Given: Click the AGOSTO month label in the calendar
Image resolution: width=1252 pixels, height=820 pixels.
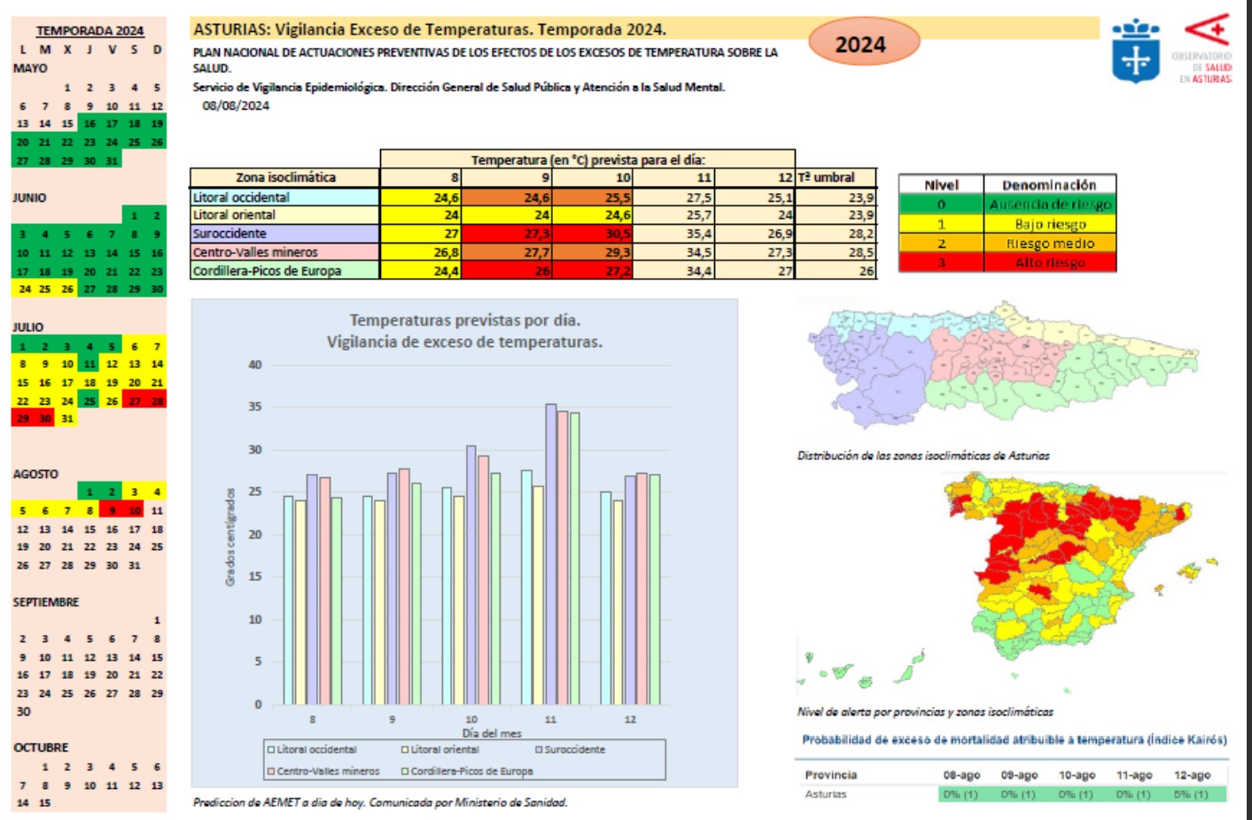Looking at the screenshot, I should pyautogui.click(x=35, y=475).
